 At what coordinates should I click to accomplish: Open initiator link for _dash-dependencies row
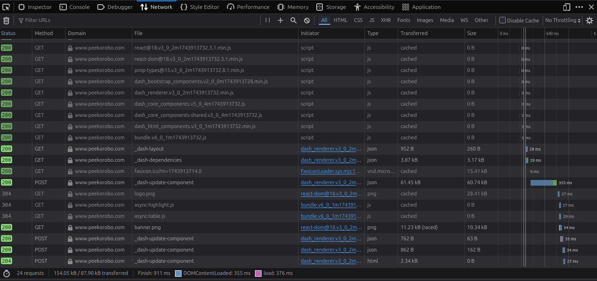click(331, 160)
